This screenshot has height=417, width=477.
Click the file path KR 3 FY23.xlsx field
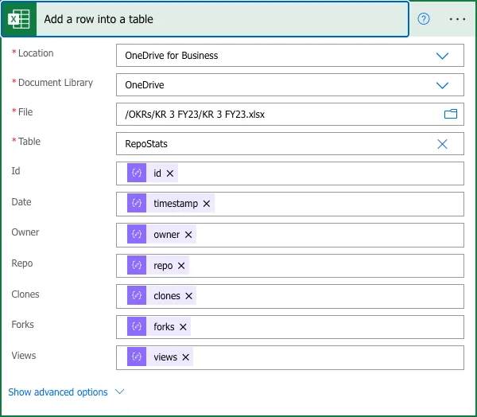[290, 115]
